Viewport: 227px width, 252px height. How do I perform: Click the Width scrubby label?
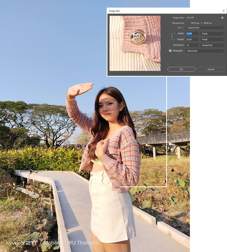click(x=181, y=34)
